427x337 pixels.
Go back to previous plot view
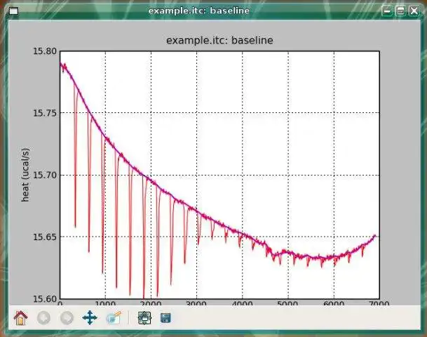pyautogui.click(x=43, y=317)
